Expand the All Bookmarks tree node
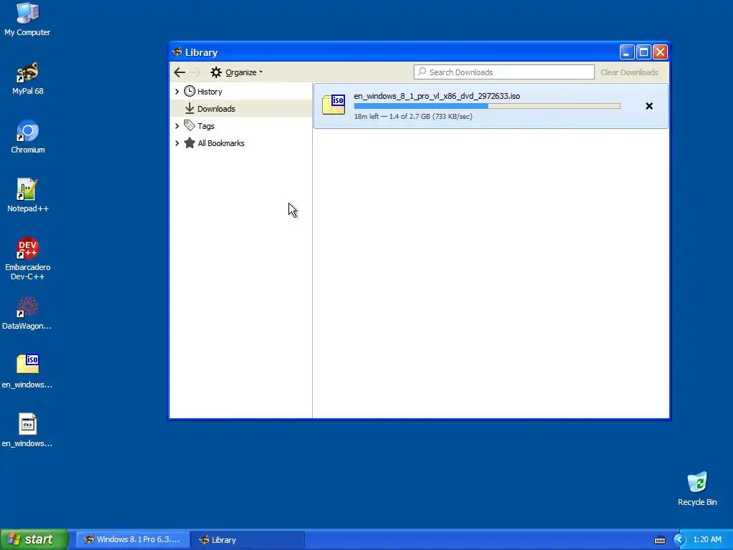 [x=177, y=143]
